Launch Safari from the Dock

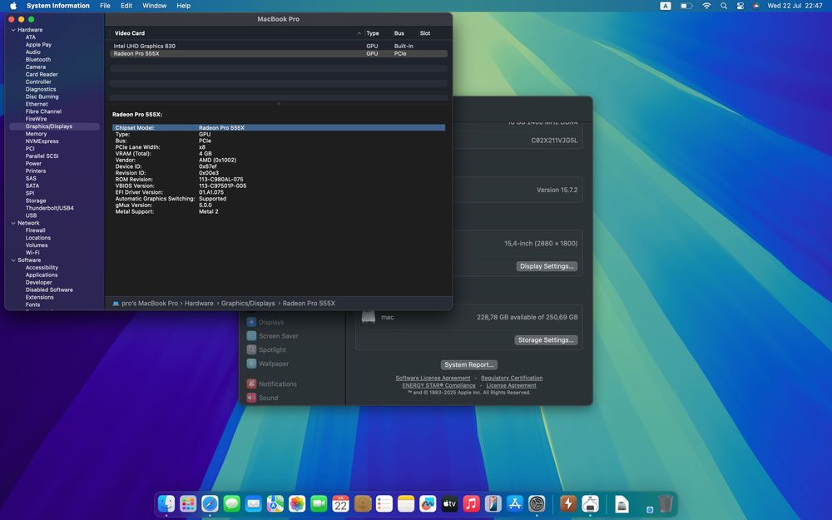[x=210, y=503]
